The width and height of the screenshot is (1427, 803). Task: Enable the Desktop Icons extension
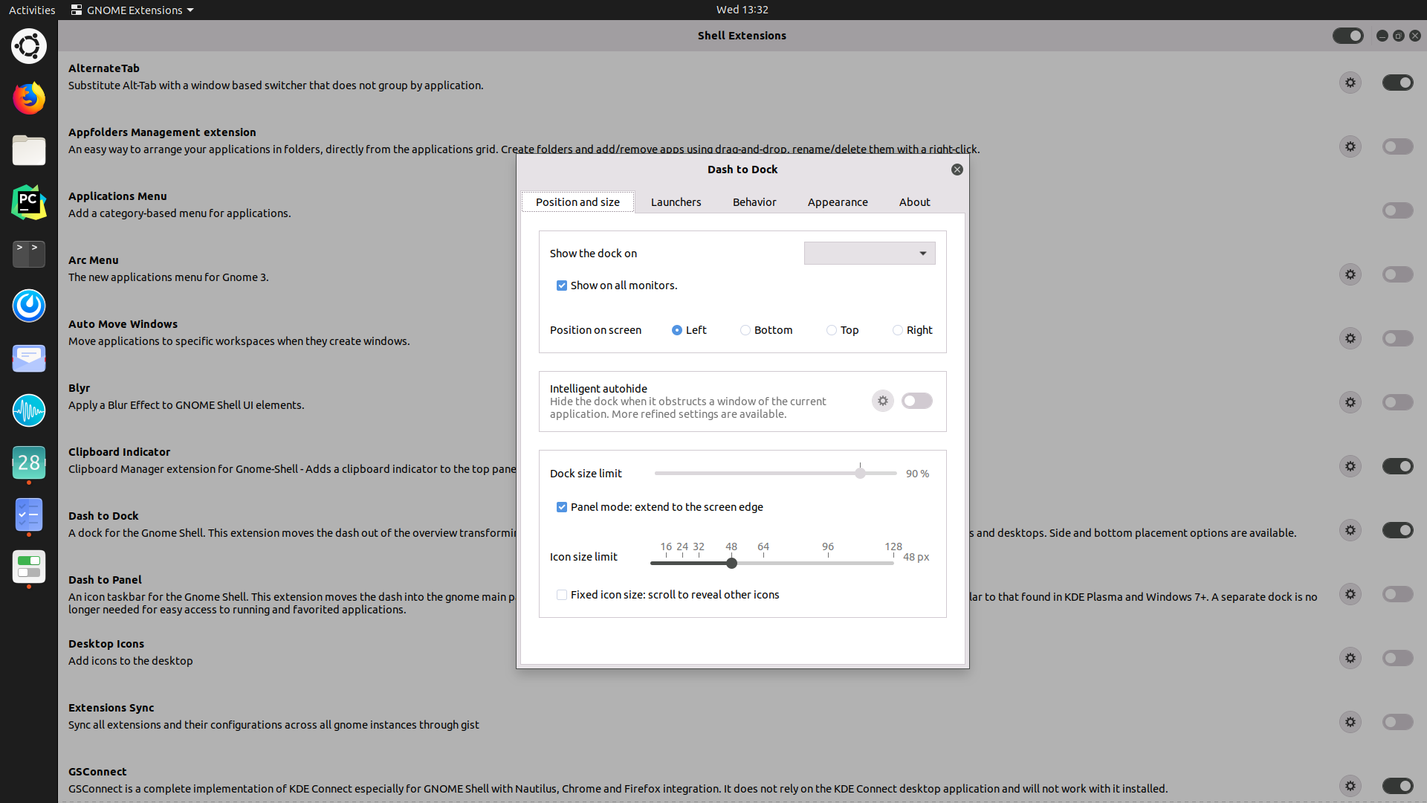coord(1397,658)
